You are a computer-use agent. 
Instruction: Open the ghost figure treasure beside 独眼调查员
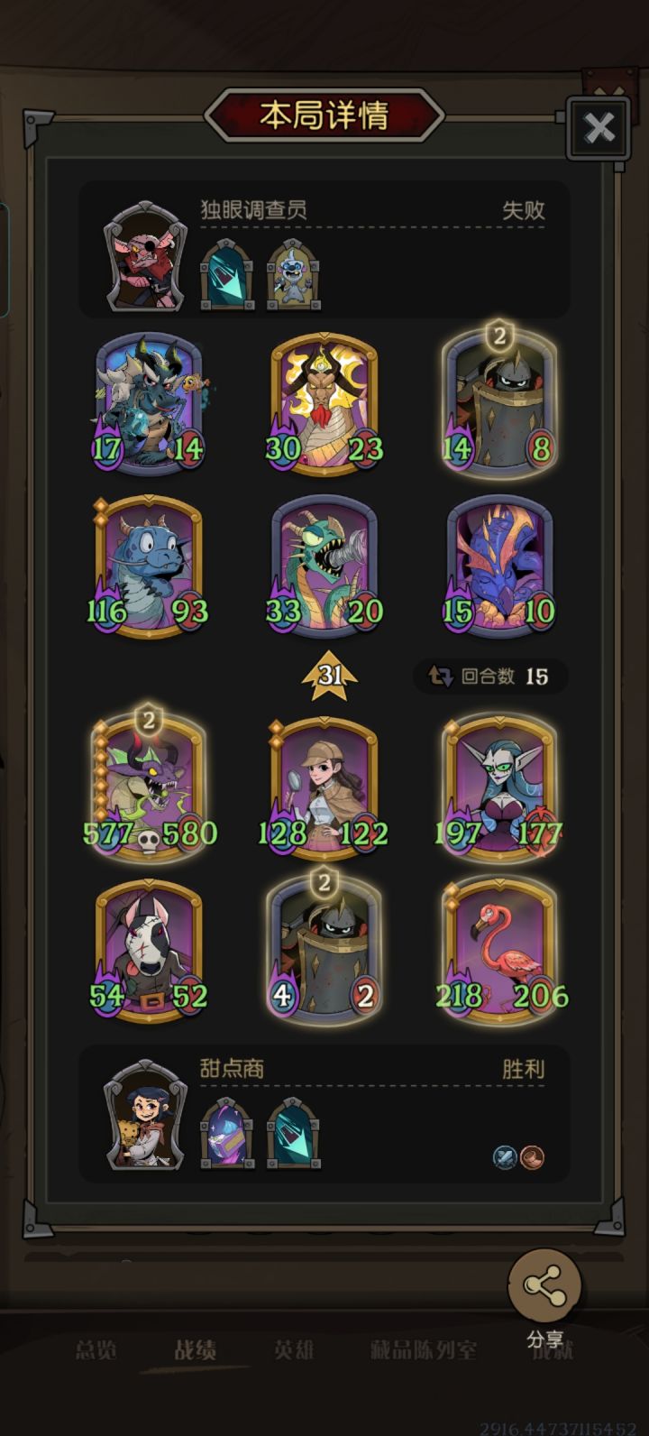(x=294, y=272)
